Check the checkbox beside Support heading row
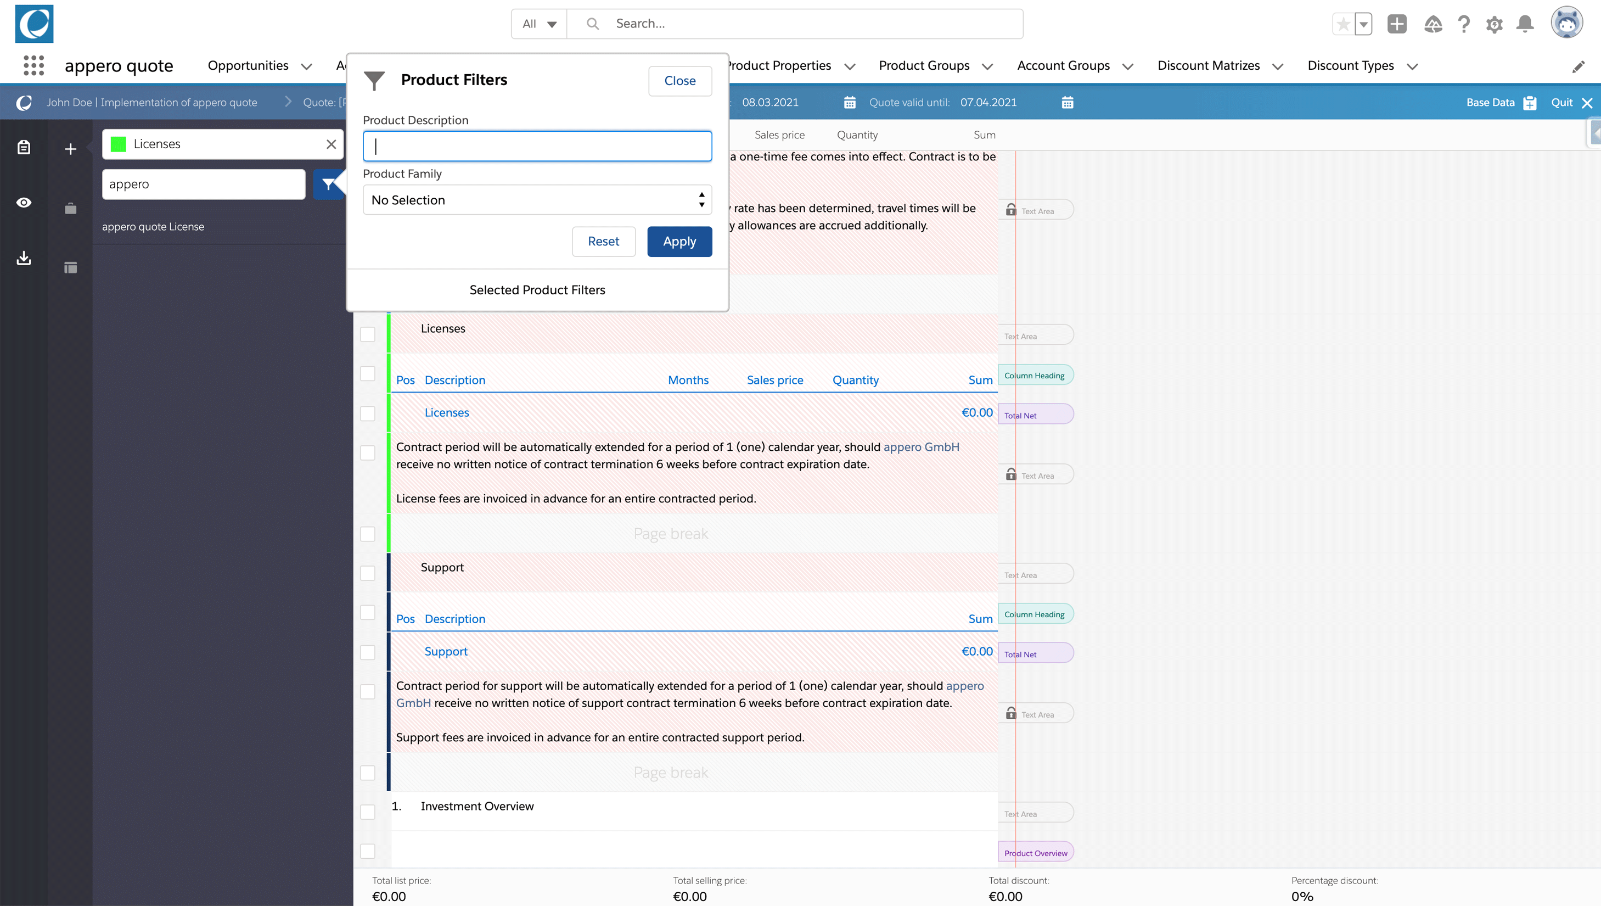This screenshot has height=906, width=1601. click(368, 573)
